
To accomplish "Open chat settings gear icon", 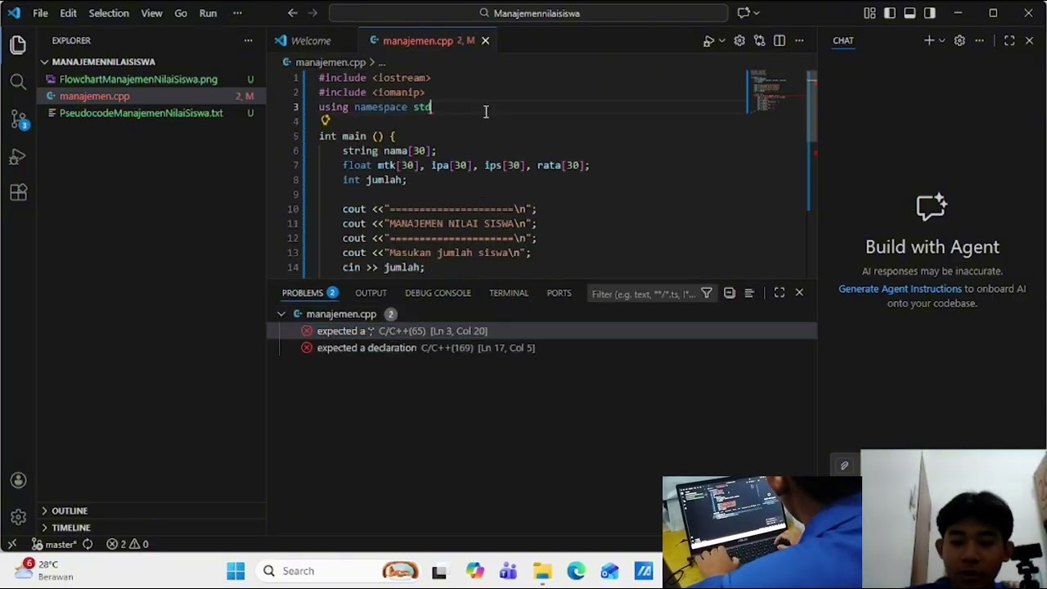I will click(x=959, y=40).
